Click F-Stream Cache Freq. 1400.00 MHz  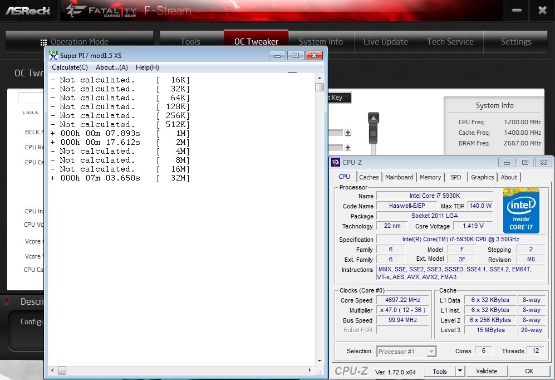499,133
